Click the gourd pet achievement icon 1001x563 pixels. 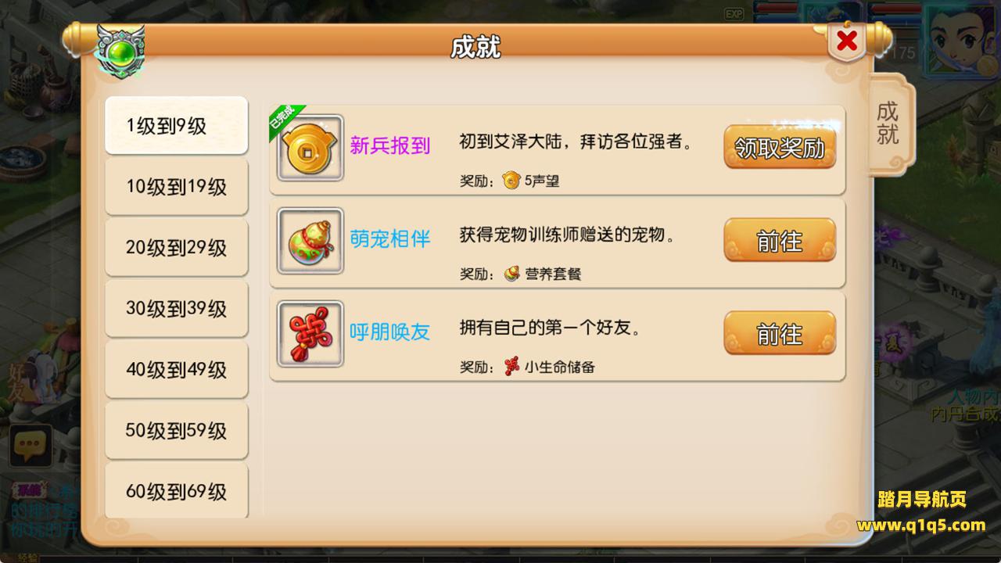[310, 241]
